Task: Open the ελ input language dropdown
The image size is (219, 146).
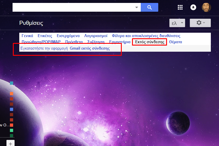Action: 177,23
